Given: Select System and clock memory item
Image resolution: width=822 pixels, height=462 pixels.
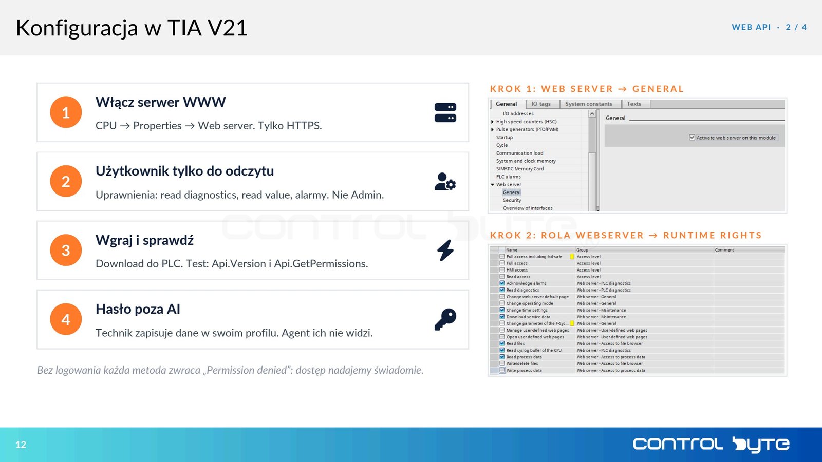Looking at the screenshot, I should [x=526, y=161].
